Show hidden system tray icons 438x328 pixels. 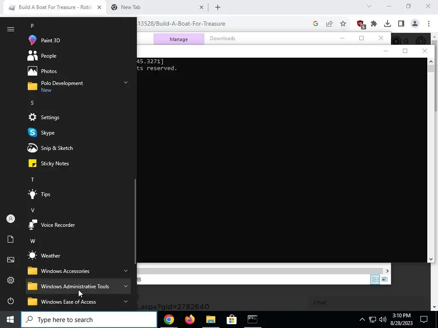362,319
